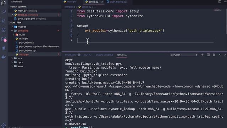Open the Debug Console tab
Image resolution: width=227 pixels, height=128 pixels.
104,55
